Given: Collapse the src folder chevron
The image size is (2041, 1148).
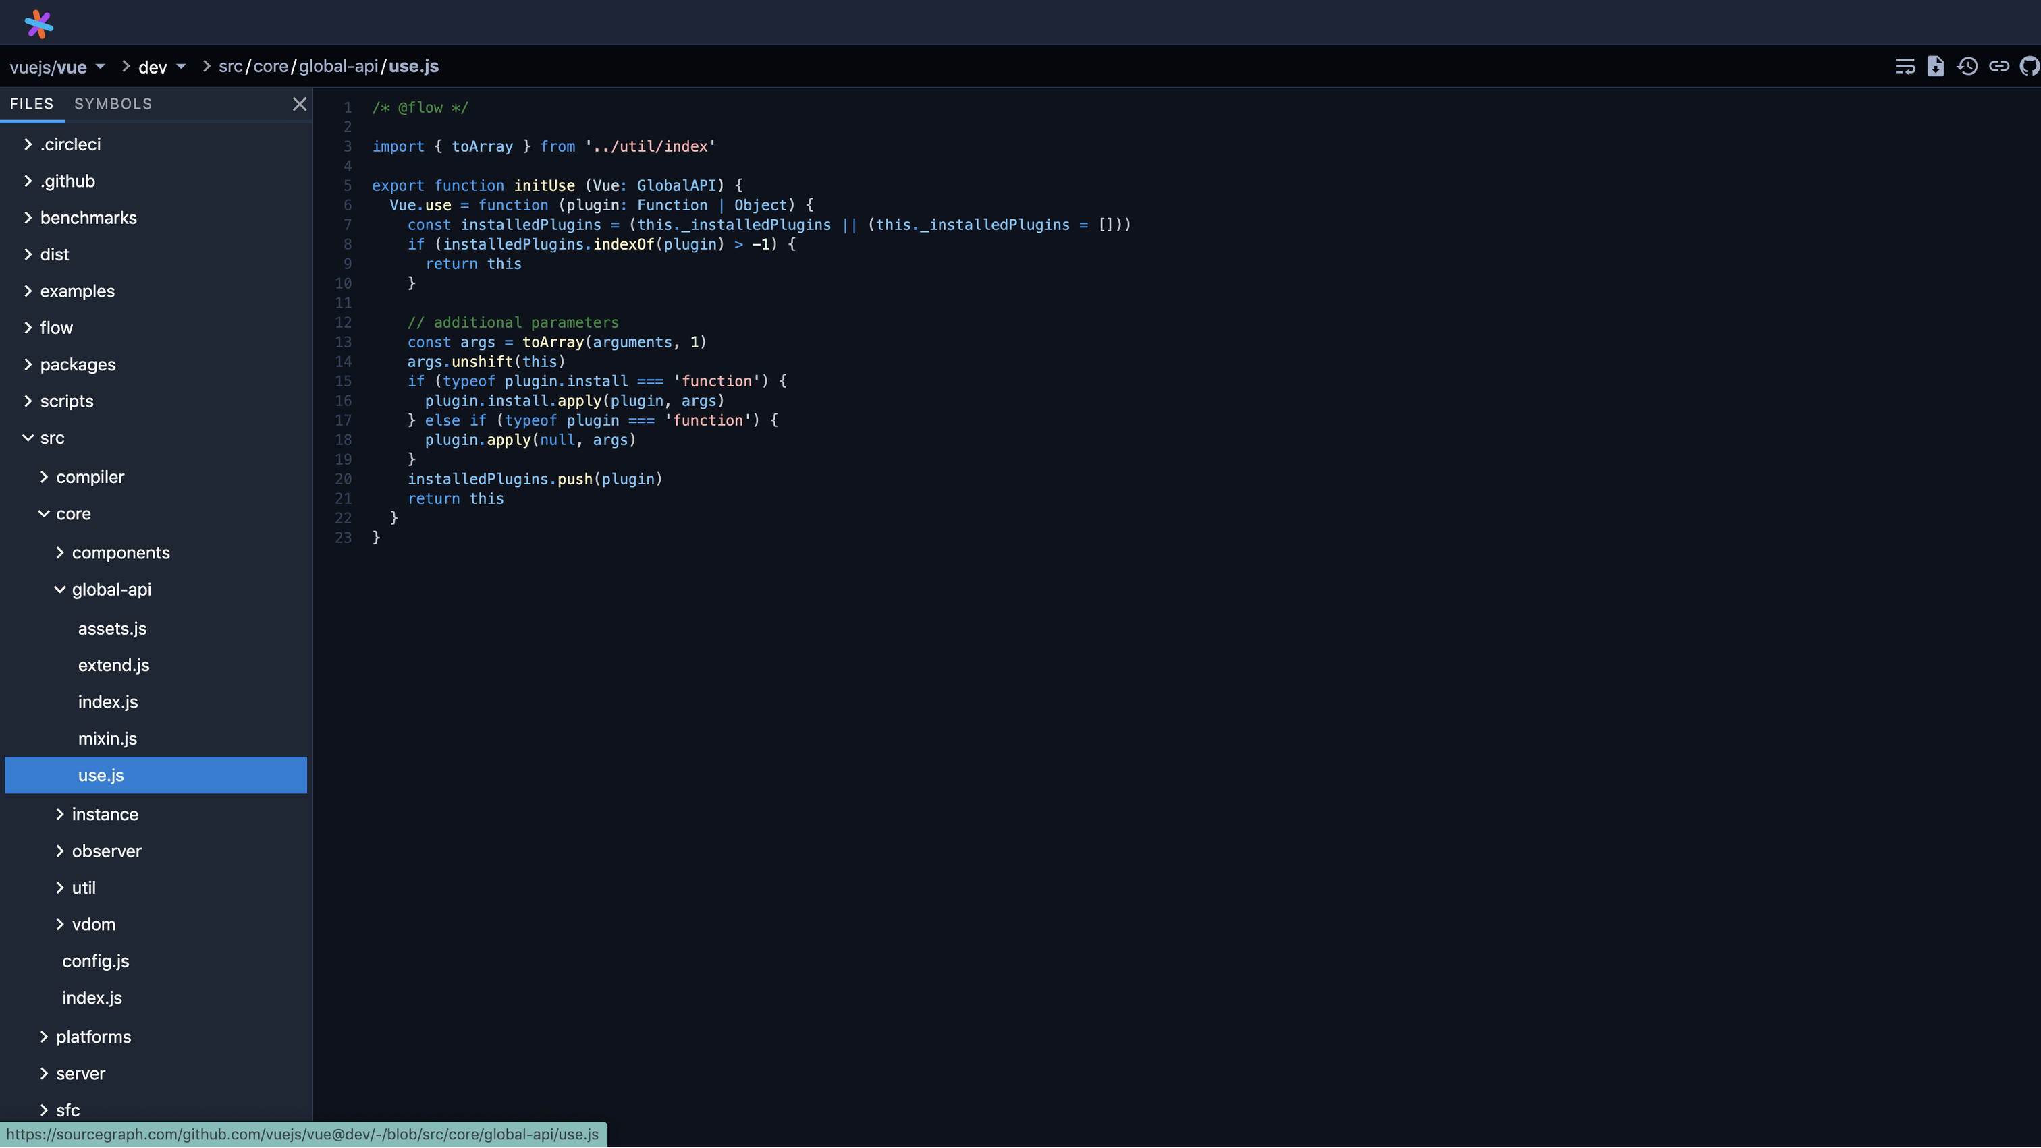Looking at the screenshot, I should coord(28,438).
